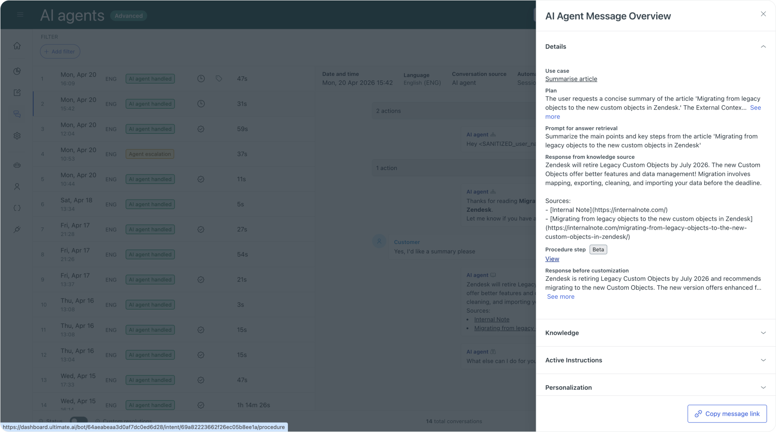Open the code braces sidebar icon
The height and width of the screenshot is (432, 776).
tap(17, 208)
